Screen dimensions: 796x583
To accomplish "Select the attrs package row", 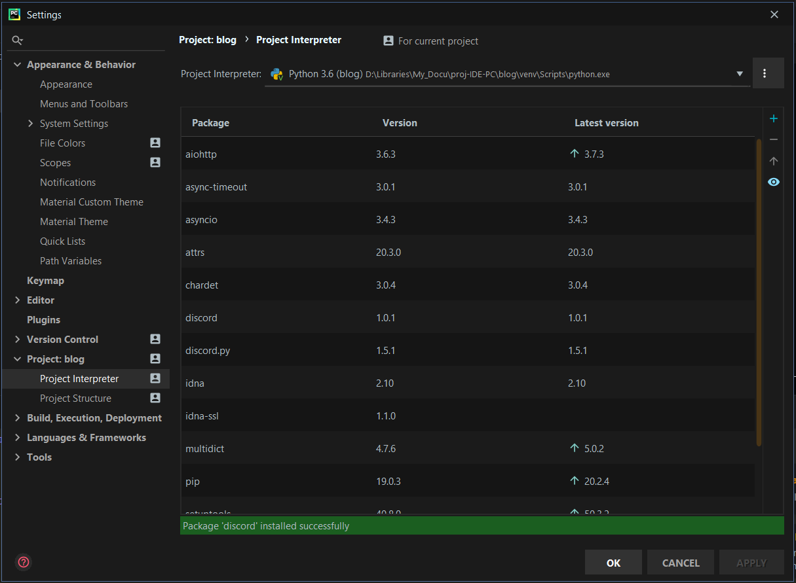I will [x=468, y=252].
